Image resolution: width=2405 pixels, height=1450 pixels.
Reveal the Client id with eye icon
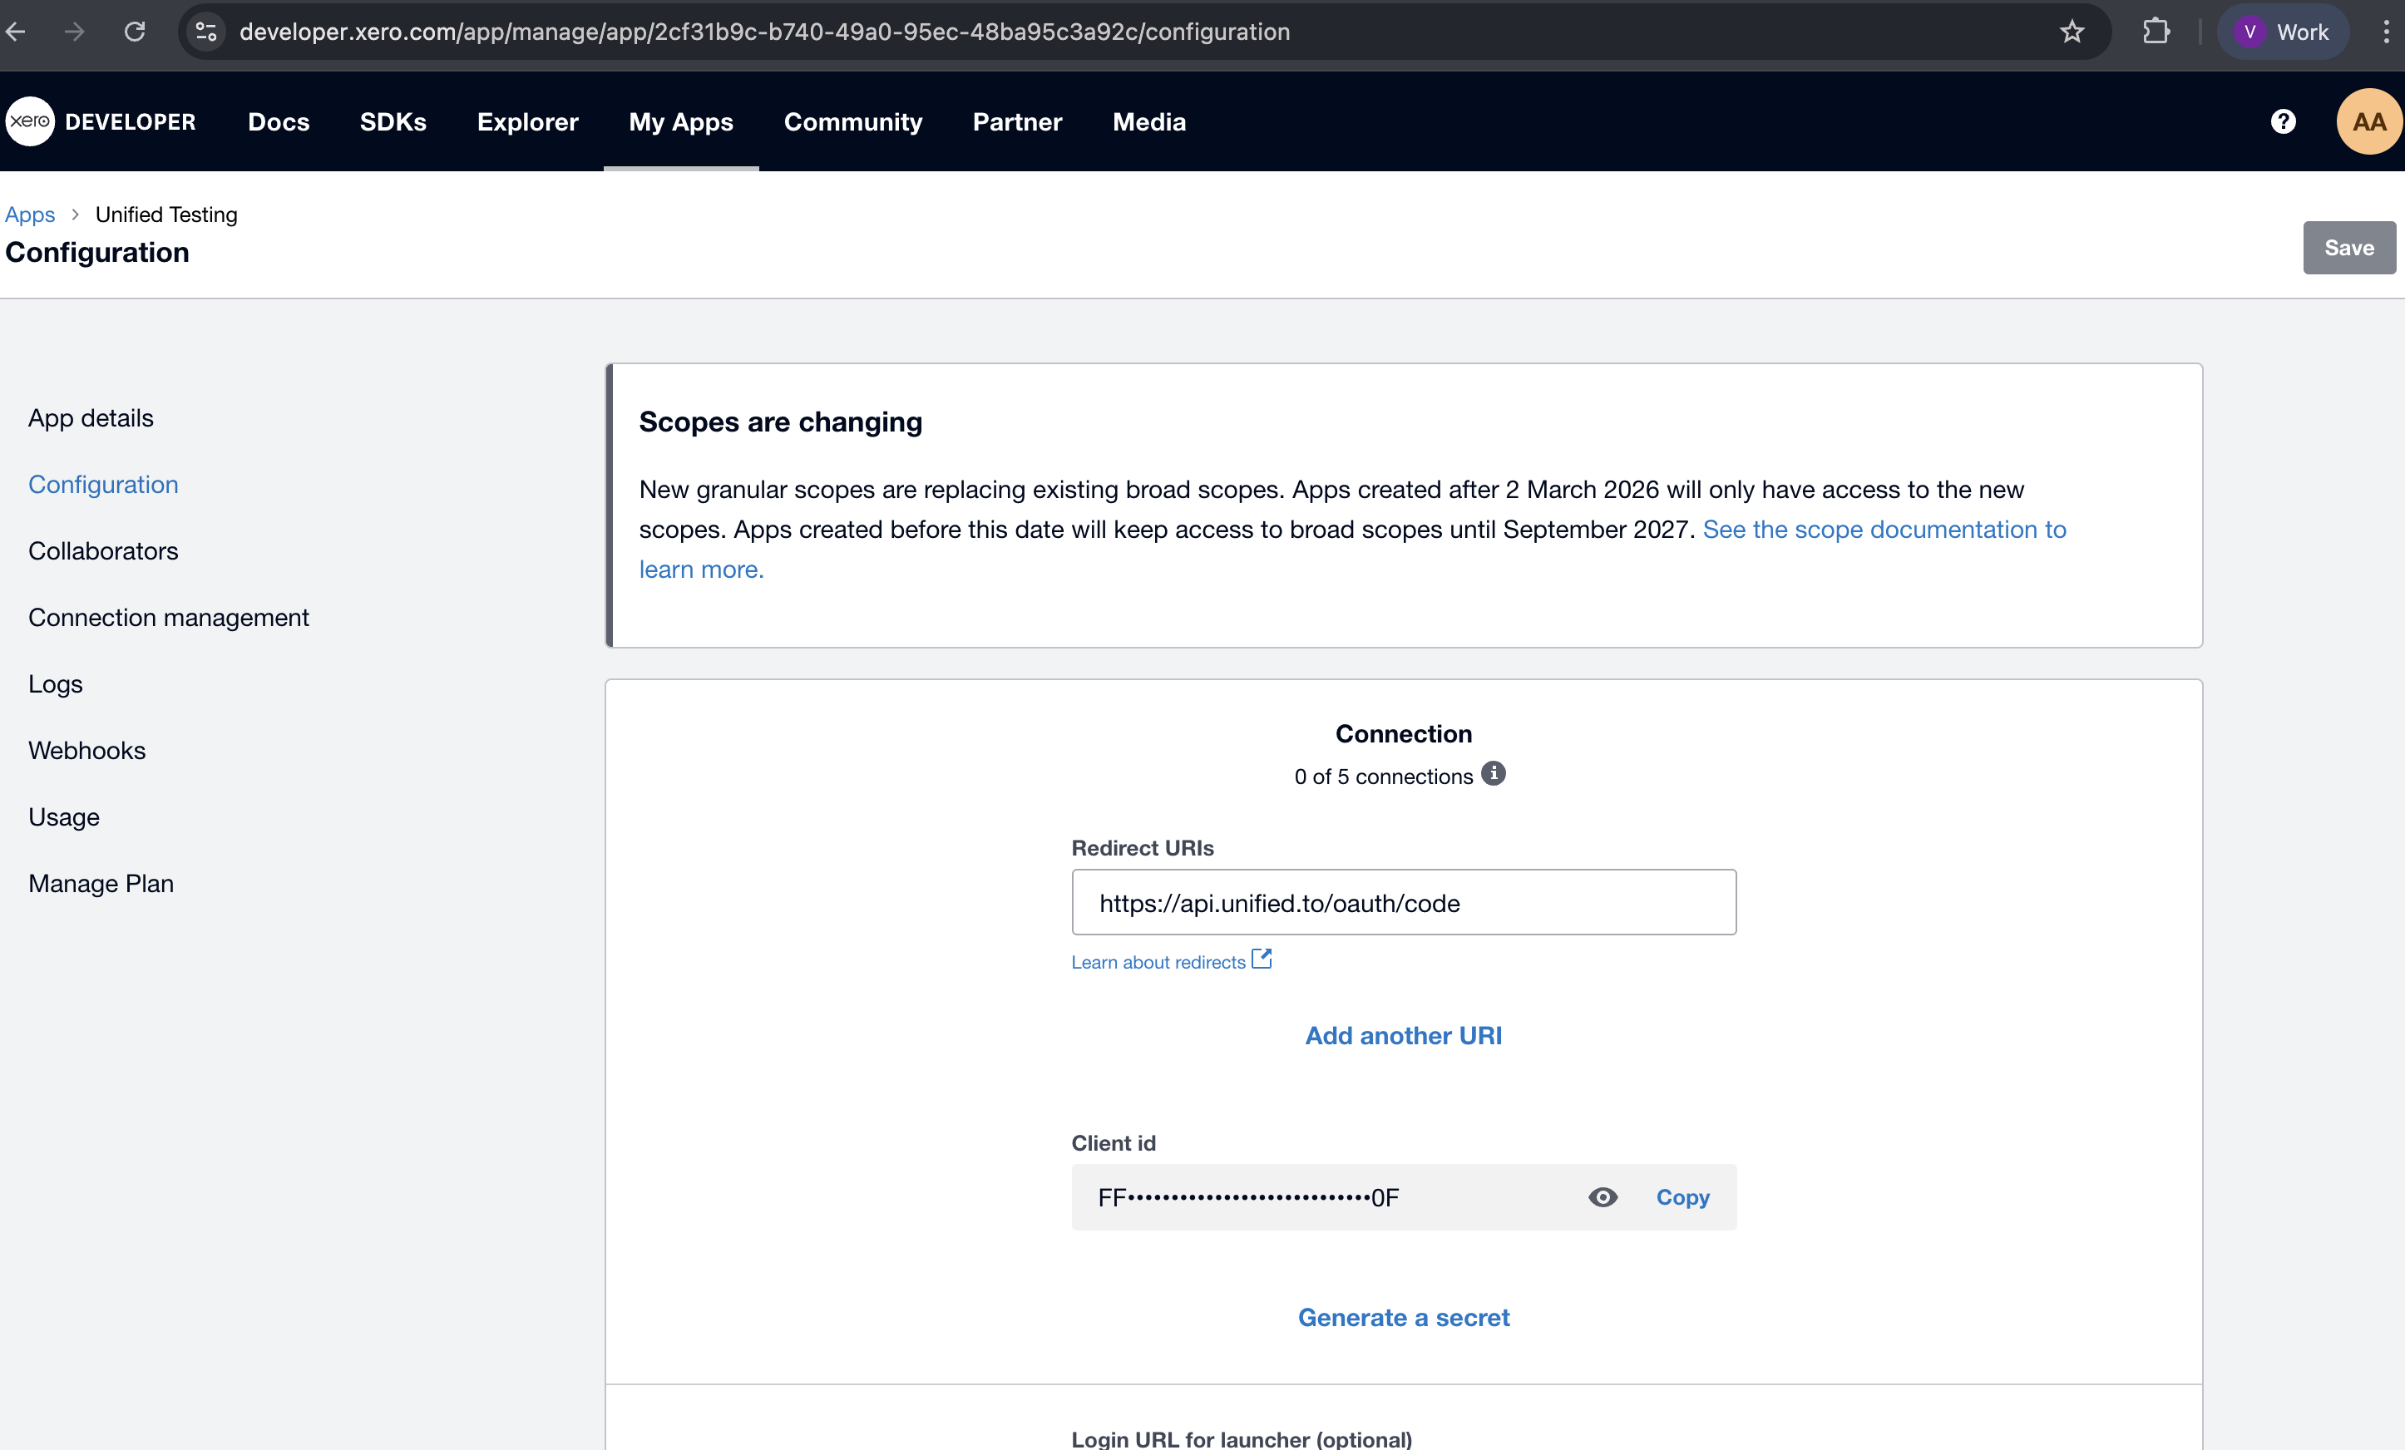(x=1603, y=1197)
